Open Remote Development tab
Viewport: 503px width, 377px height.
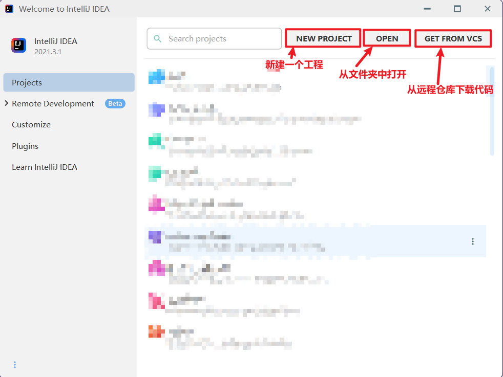click(53, 103)
